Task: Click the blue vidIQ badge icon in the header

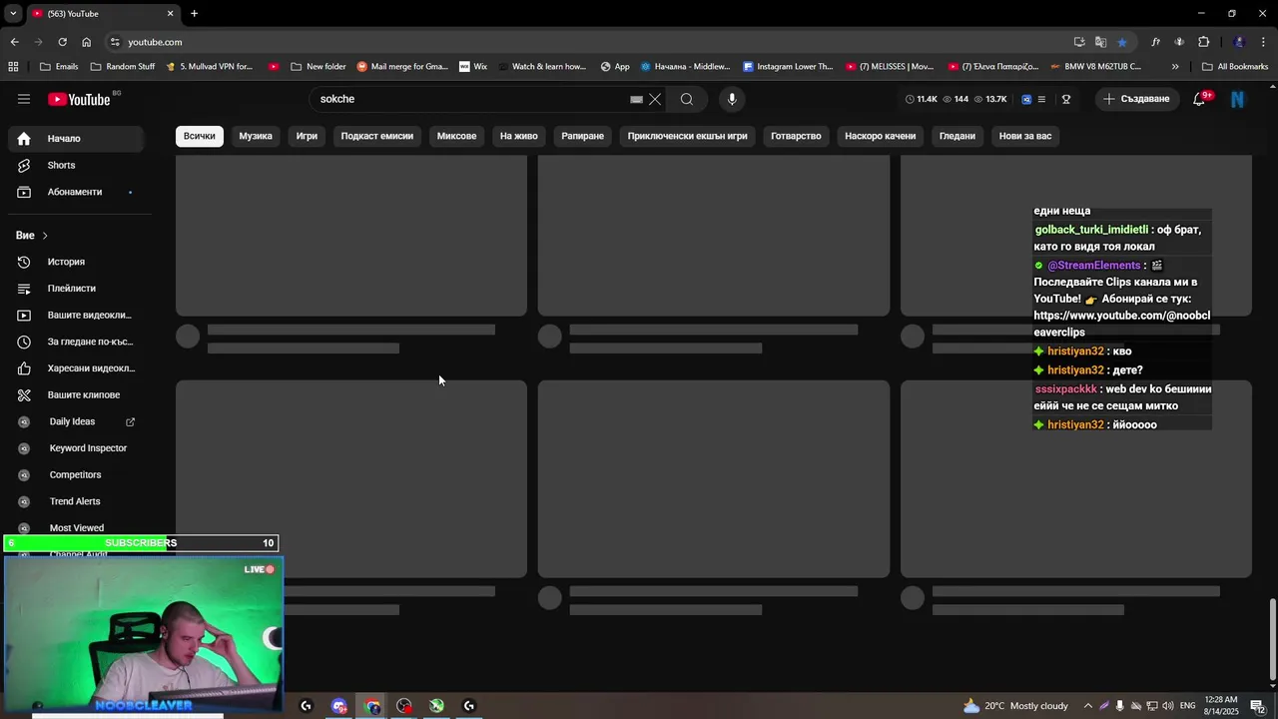Action: pos(1026,99)
